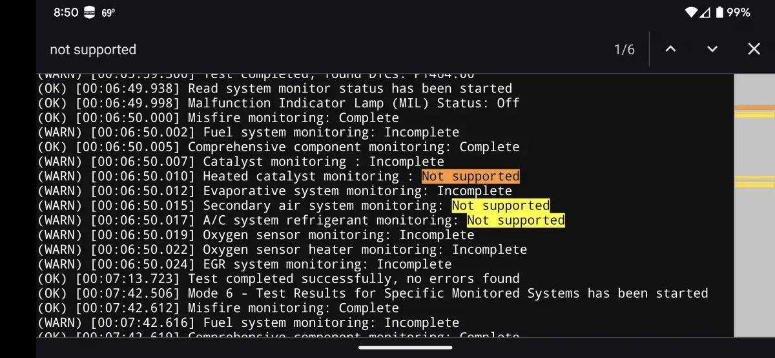
Task: Tap the Wi-Fi status icon
Action: (692, 12)
